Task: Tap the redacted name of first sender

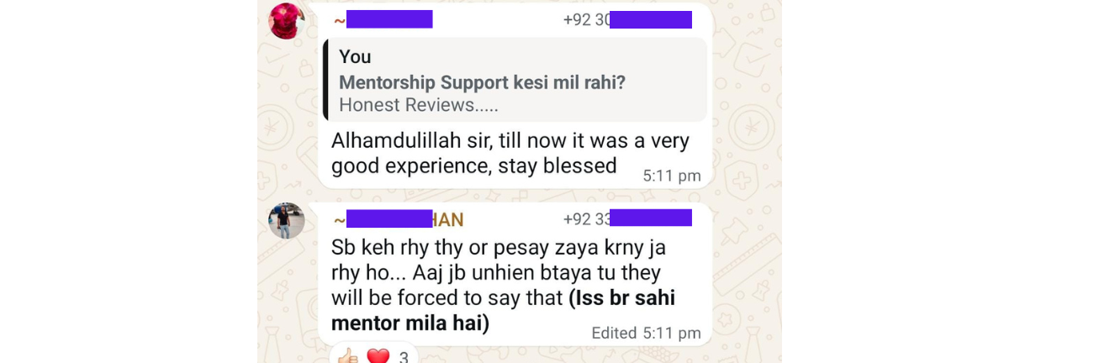Action: click(383, 19)
